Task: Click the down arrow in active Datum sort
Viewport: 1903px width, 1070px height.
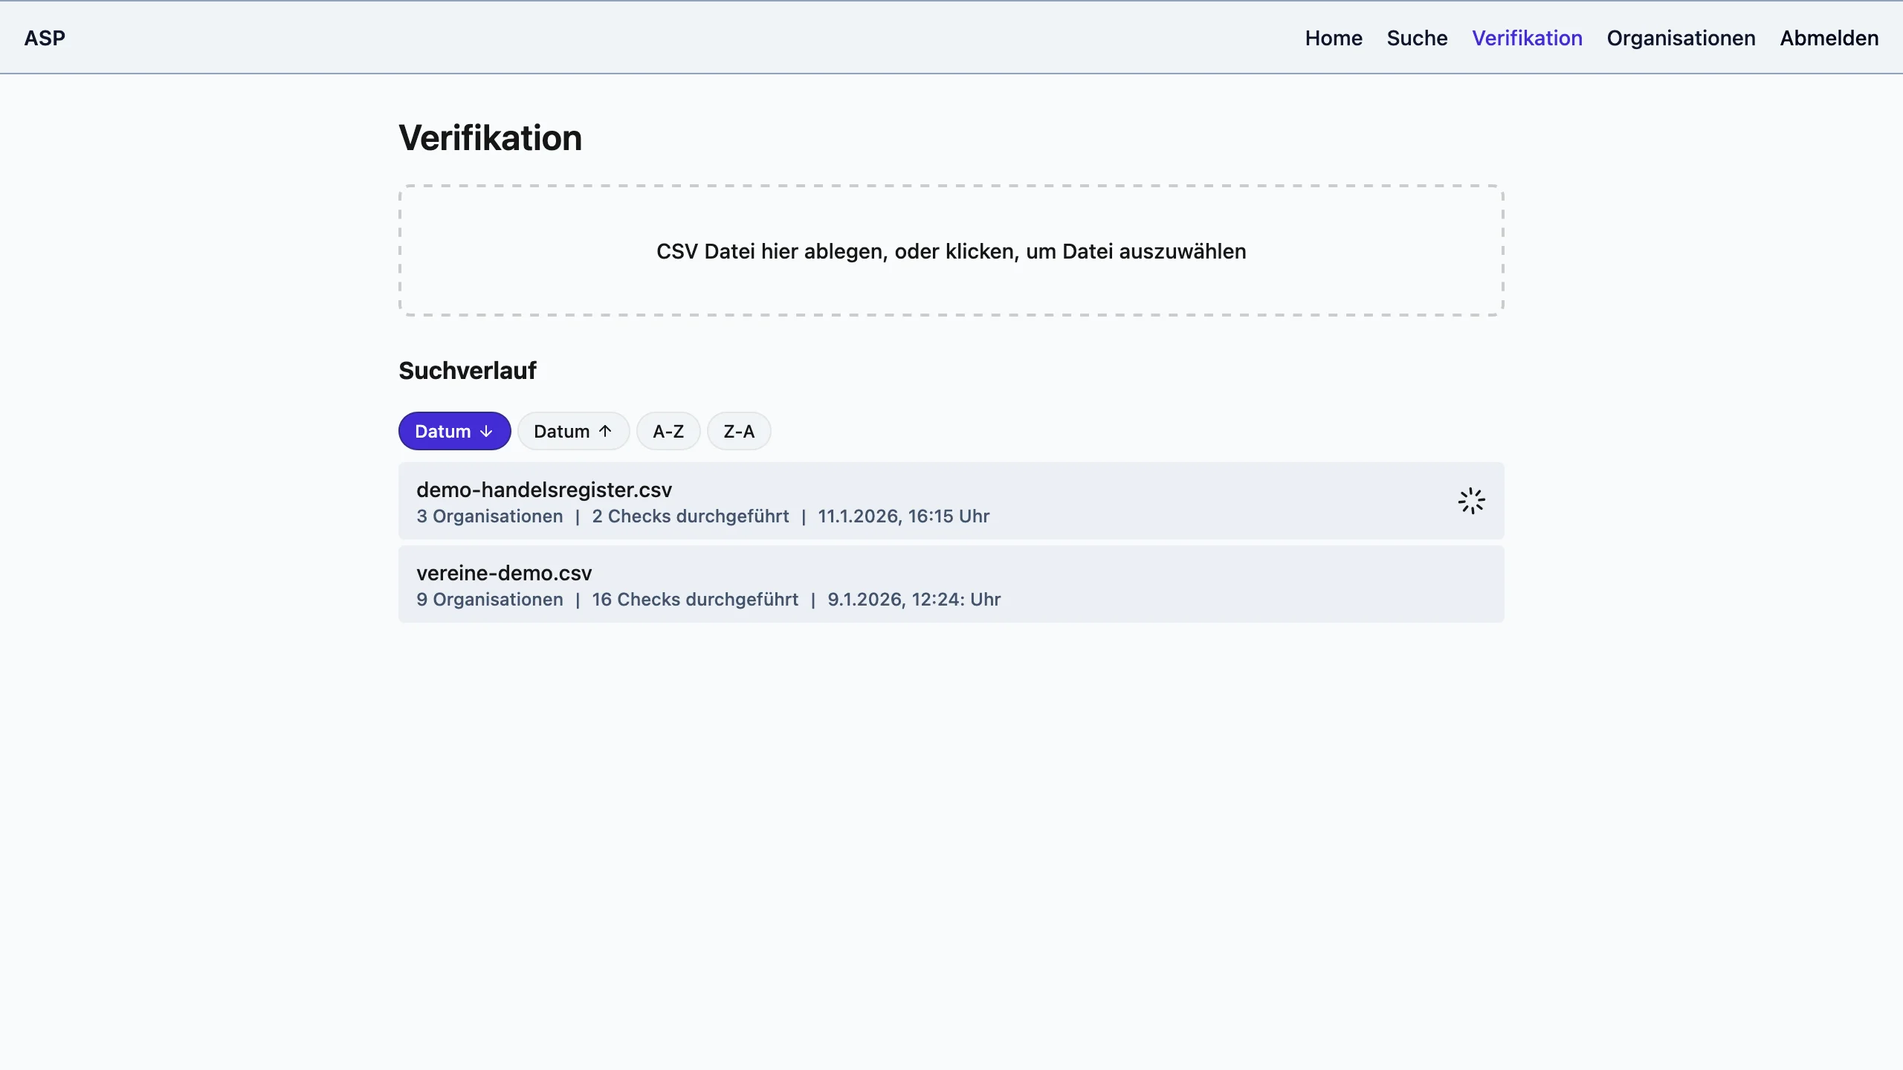Action: (x=486, y=432)
